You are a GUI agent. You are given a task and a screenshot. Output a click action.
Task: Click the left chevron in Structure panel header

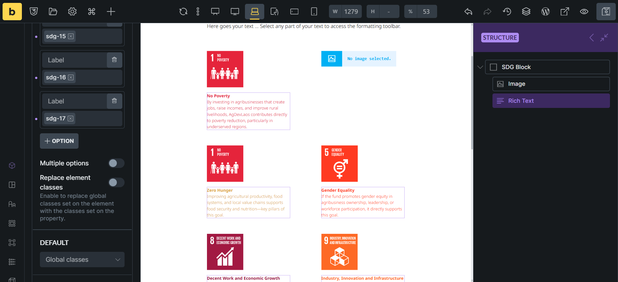(x=592, y=38)
